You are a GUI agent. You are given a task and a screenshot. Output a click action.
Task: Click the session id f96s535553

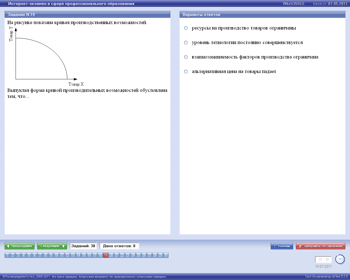294,4
